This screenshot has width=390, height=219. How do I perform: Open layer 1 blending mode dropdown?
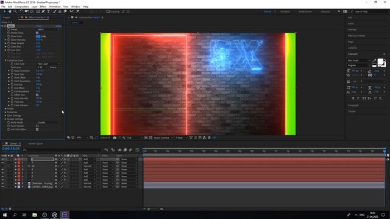pyautogui.click(x=90, y=159)
